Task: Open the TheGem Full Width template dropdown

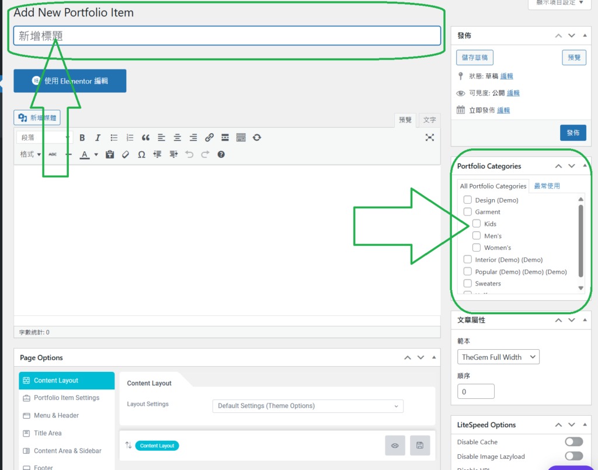Action: [x=498, y=357]
